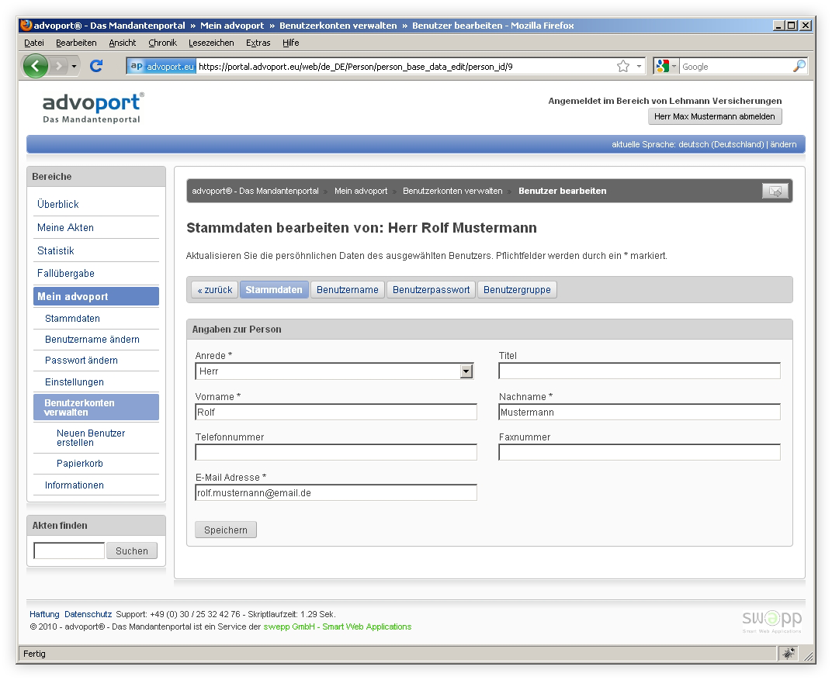This screenshot has width=832, height=680.
Task: Open the navigation history dropdown arrow
Action: tap(74, 66)
